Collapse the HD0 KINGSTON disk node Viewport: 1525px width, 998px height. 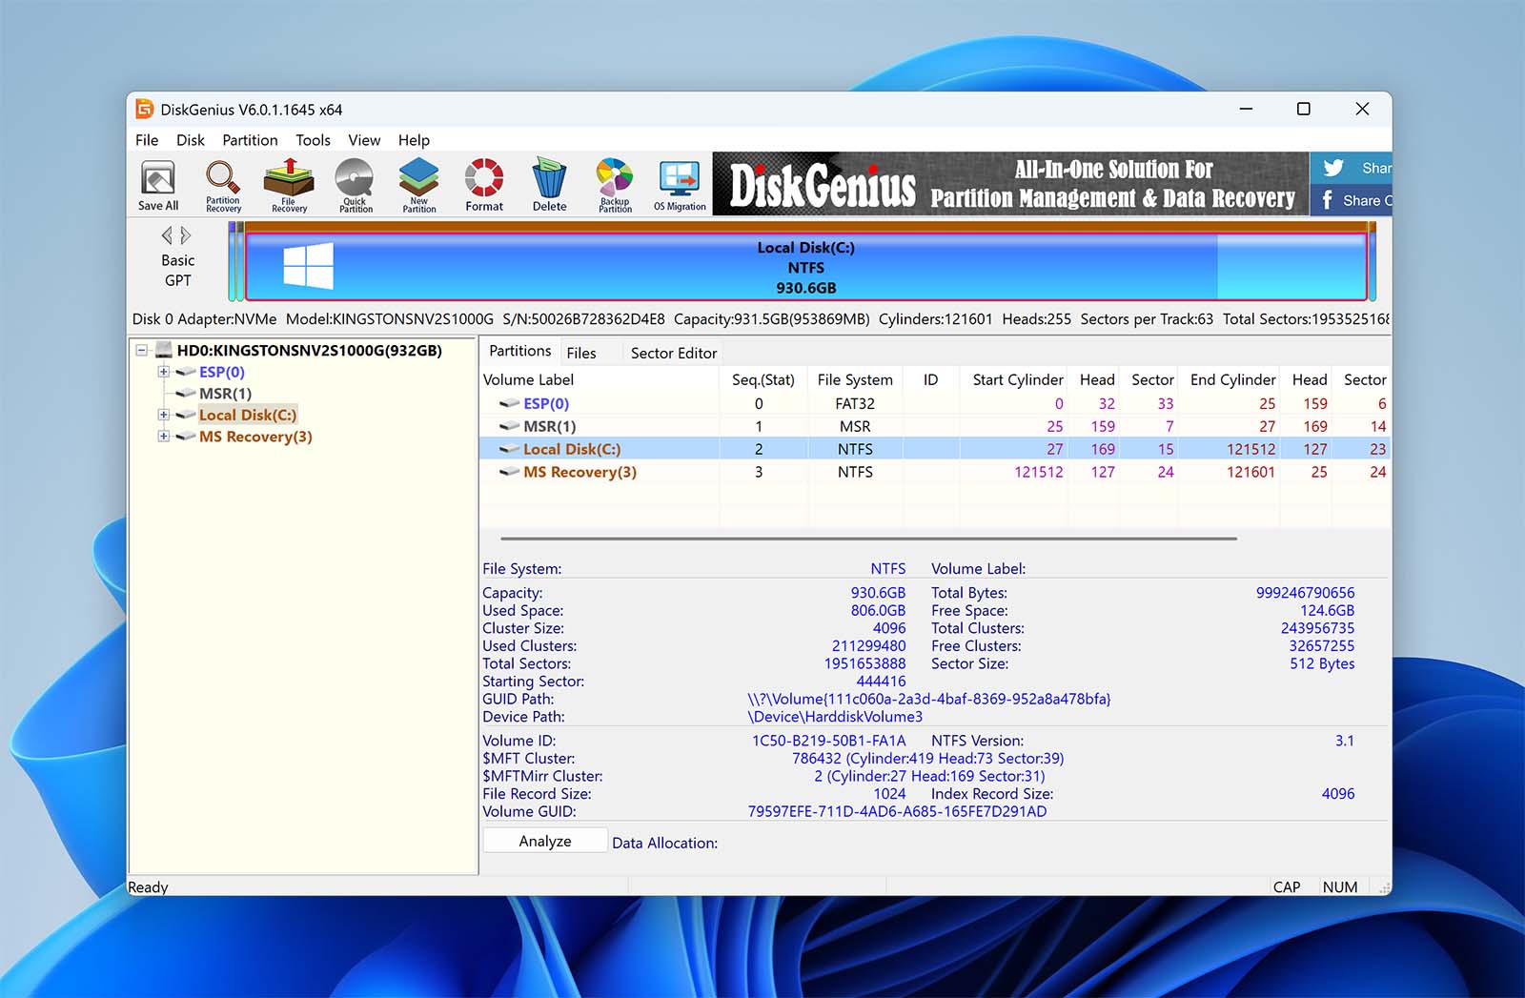[142, 350]
